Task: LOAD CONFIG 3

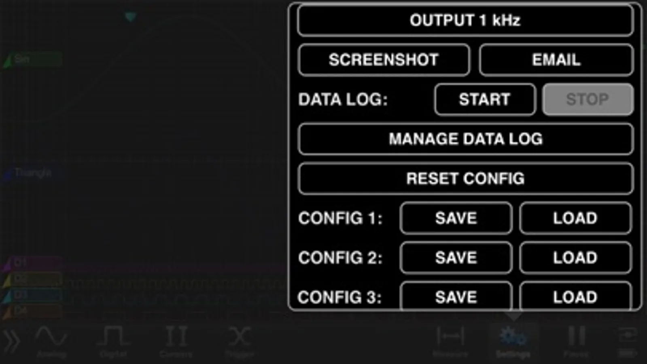Action: coord(575,296)
